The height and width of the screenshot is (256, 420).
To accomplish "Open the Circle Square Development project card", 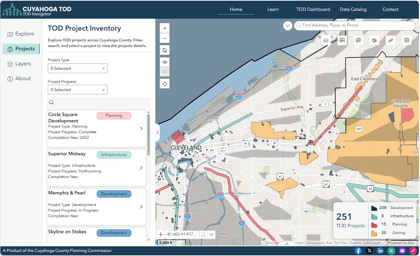I will pos(96,128).
